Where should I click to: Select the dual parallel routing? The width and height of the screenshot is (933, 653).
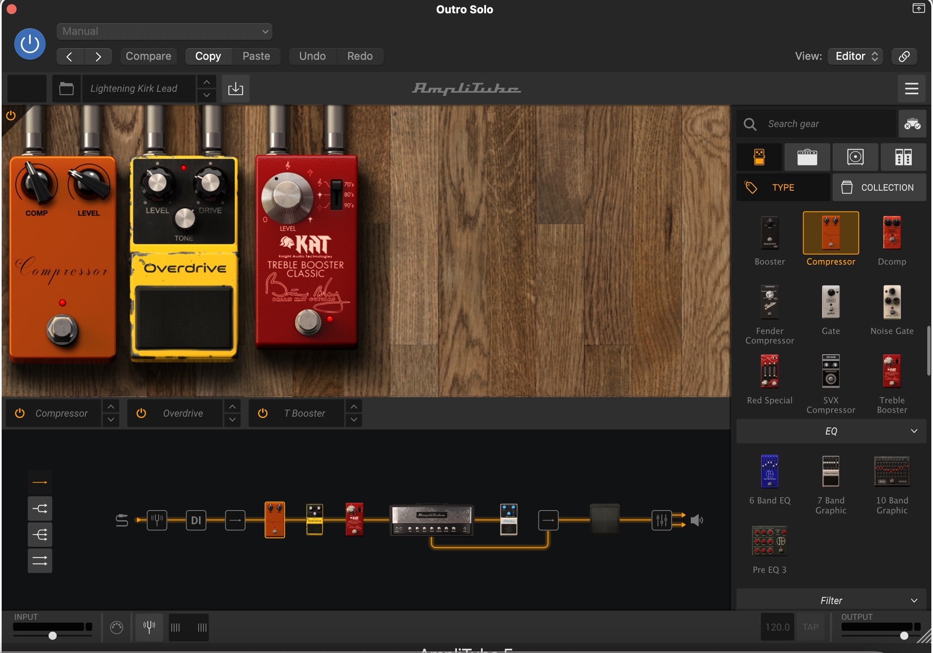pos(40,561)
